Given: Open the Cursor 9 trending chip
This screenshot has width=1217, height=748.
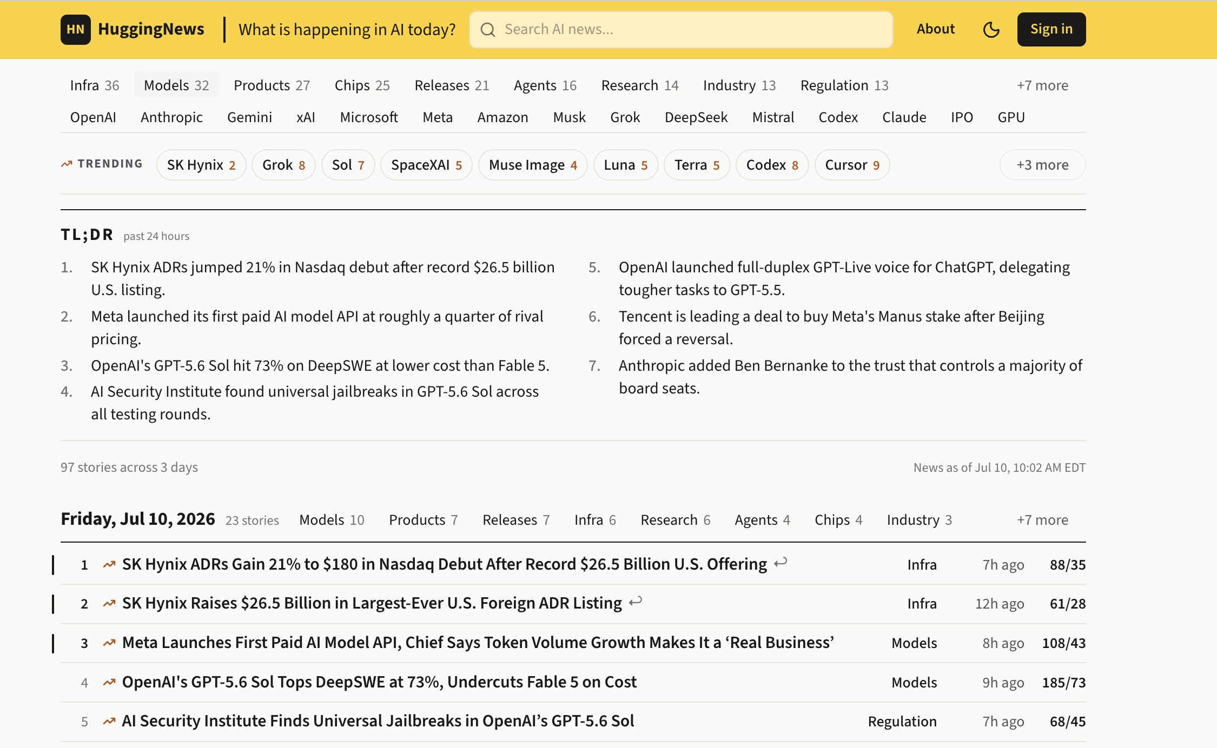Looking at the screenshot, I should point(852,165).
